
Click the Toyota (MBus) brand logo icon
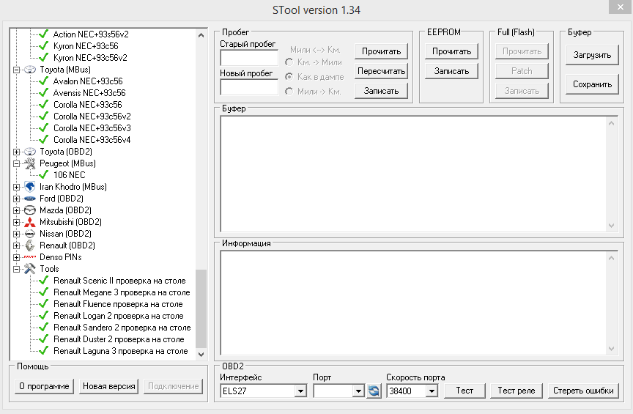tap(30, 70)
